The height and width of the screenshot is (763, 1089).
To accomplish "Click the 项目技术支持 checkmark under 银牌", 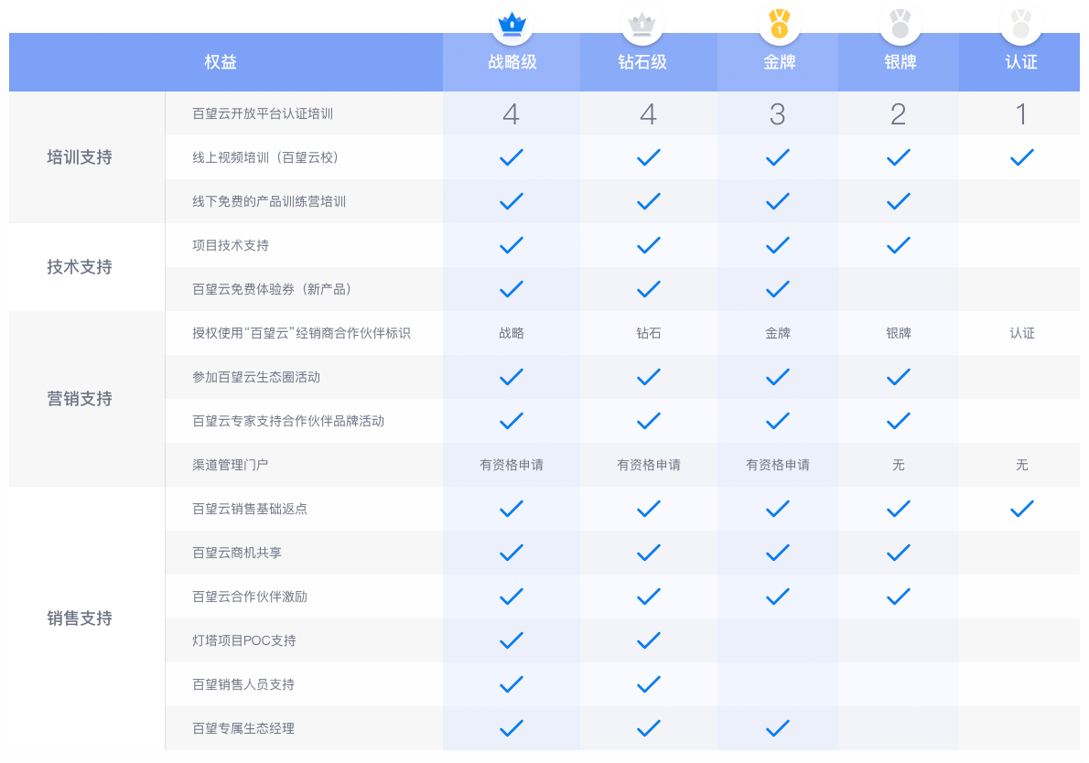I will pos(898,245).
